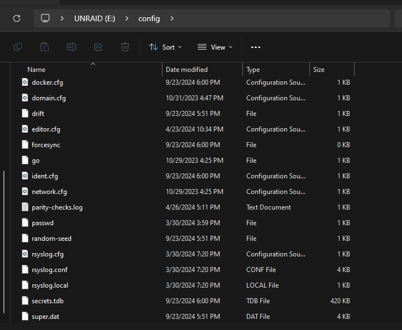Select the parity-checks.log file icon
Image resolution: width=402 pixels, height=330 pixels.
click(x=25, y=207)
